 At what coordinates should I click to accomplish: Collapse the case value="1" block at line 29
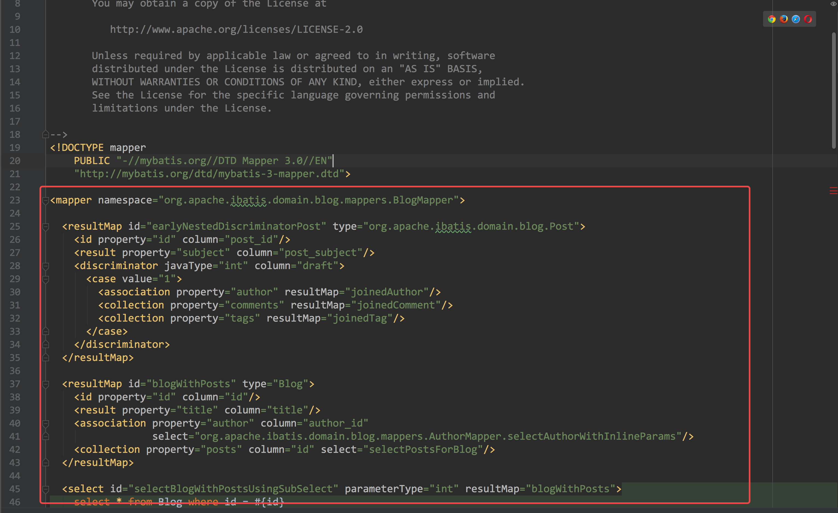(x=46, y=279)
